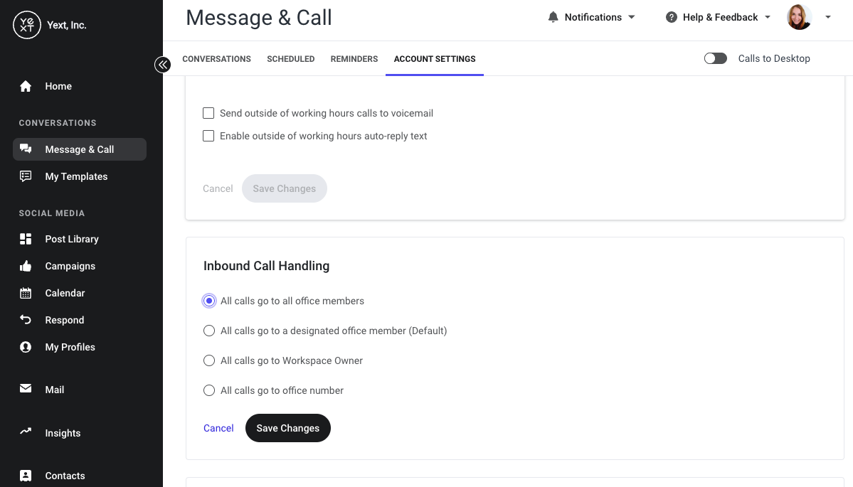Expand the Notifications dropdown
This screenshot has height=487, width=853.
(x=592, y=17)
